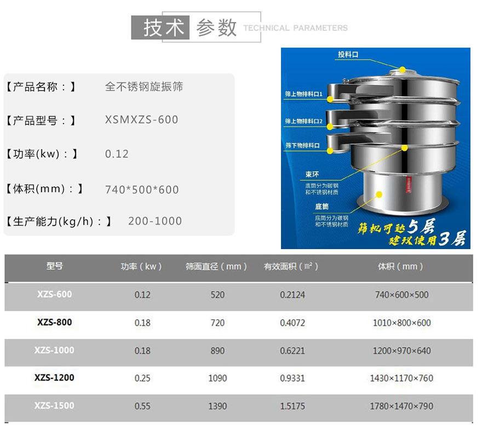This screenshot has height=432, width=488.
Task: Click the yellow dot on the base cylinder
Action: pos(380,193)
